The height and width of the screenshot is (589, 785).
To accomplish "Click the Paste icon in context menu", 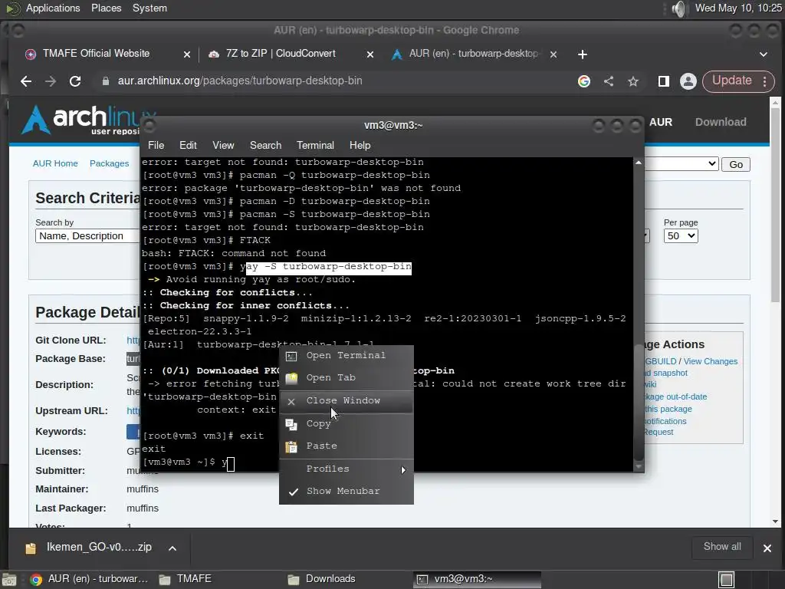I will (291, 447).
